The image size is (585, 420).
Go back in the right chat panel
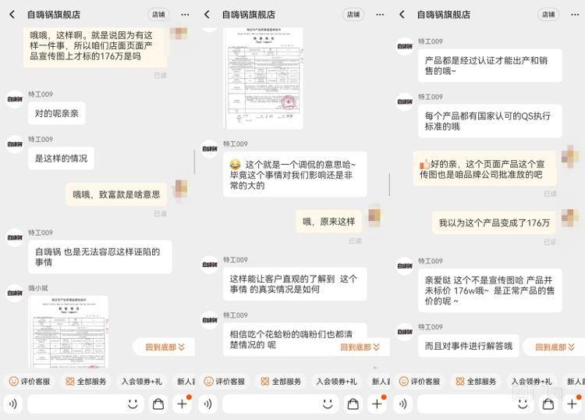402,15
